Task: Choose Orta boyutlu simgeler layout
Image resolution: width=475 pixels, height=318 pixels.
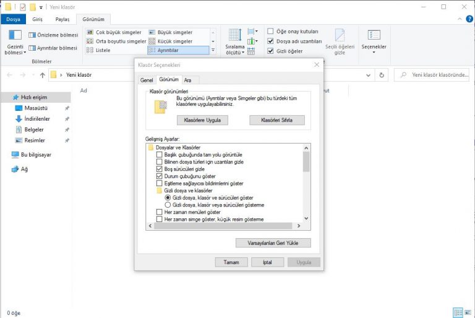Action: click(116, 41)
